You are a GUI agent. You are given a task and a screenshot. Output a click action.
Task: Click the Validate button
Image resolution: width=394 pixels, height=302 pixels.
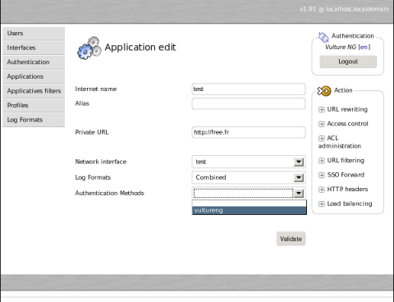[x=291, y=239]
